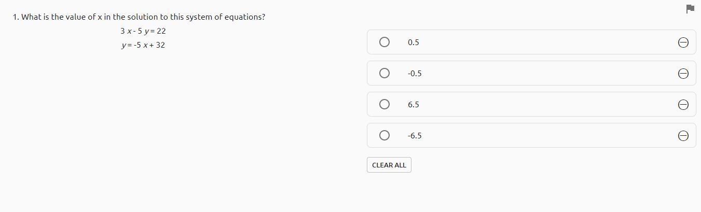701x212 pixels.
Task: Mark the -6.5 radio button
Action: (384, 135)
